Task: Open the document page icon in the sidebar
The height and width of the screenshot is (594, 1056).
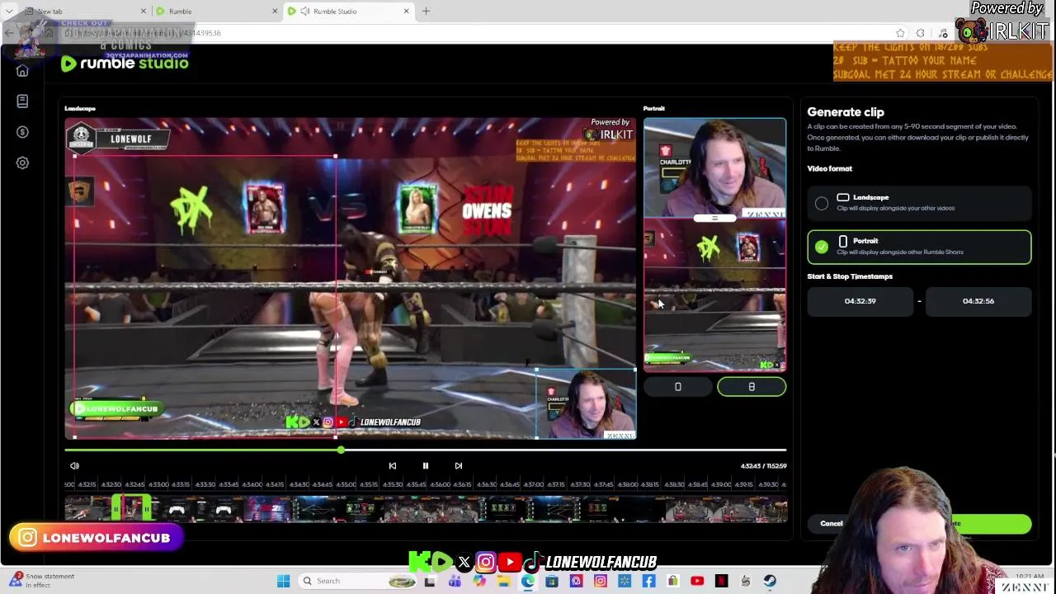Action: pyautogui.click(x=22, y=101)
